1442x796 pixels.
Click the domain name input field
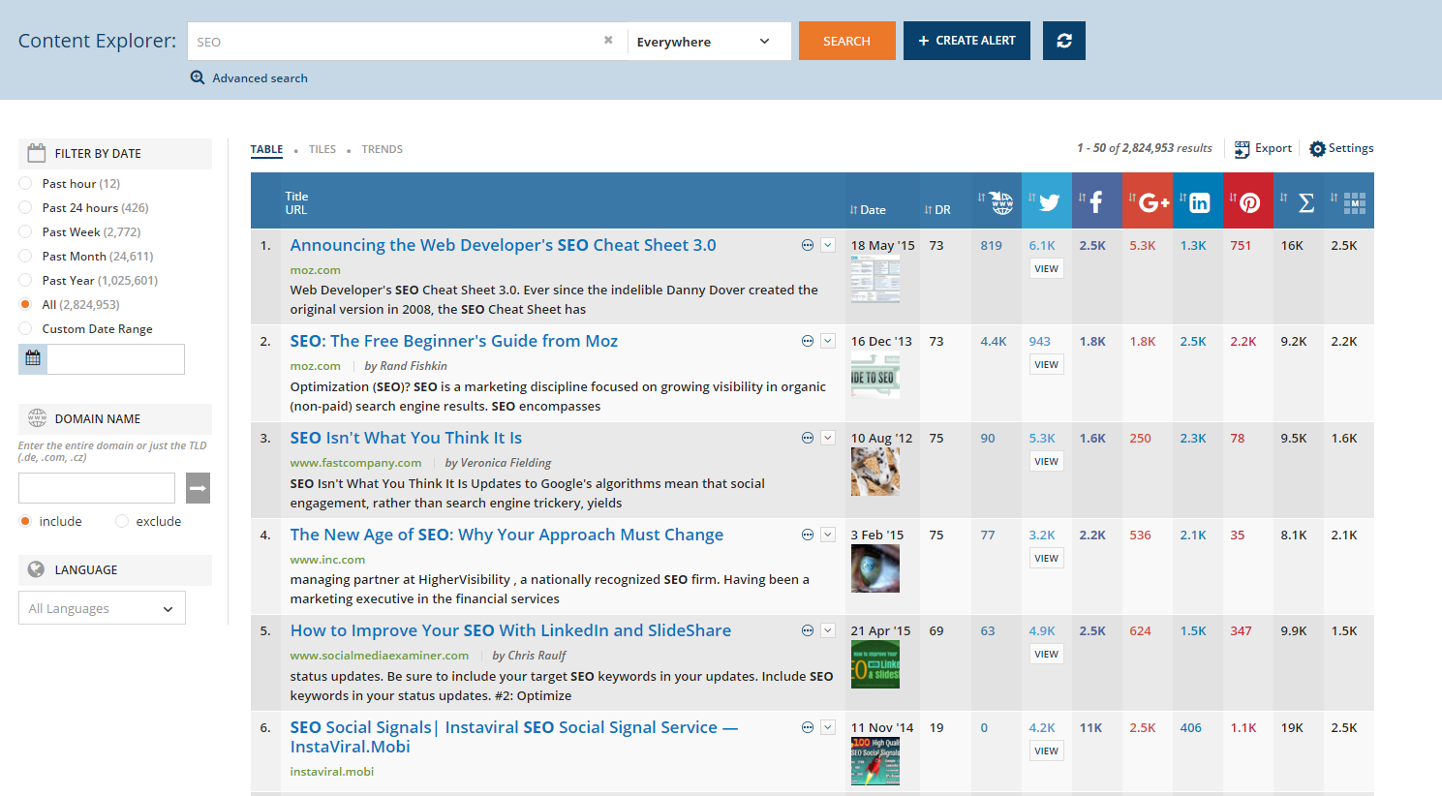(97, 488)
